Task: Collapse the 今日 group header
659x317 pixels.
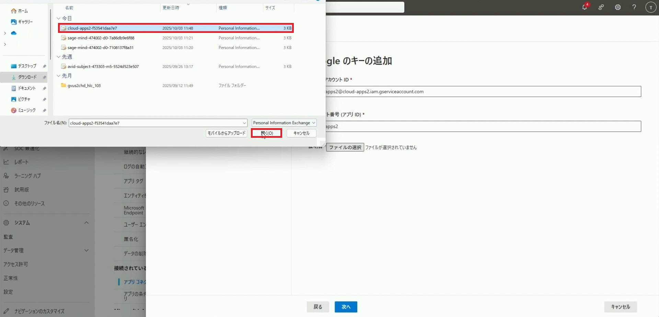Action: tap(59, 19)
